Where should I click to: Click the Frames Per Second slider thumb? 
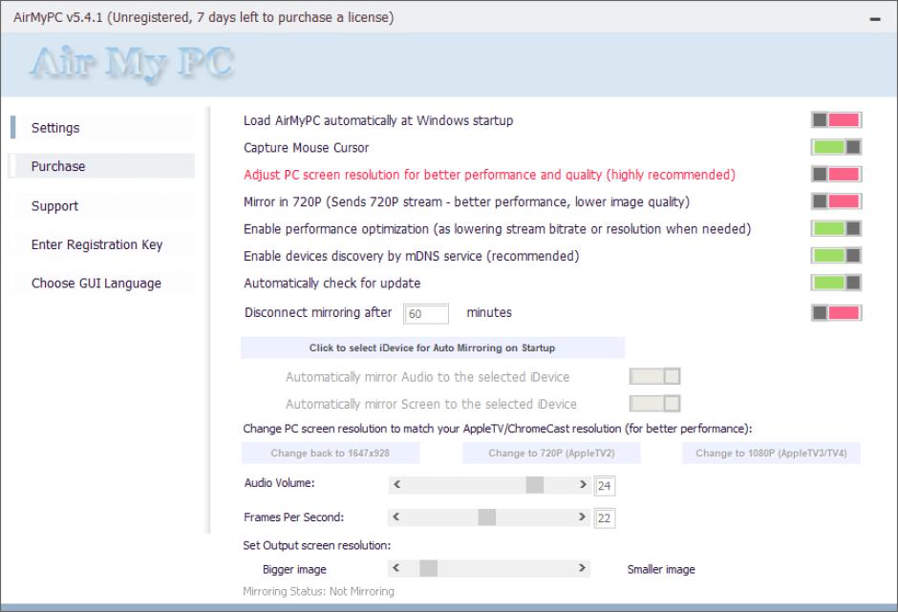tap(487, 517)
